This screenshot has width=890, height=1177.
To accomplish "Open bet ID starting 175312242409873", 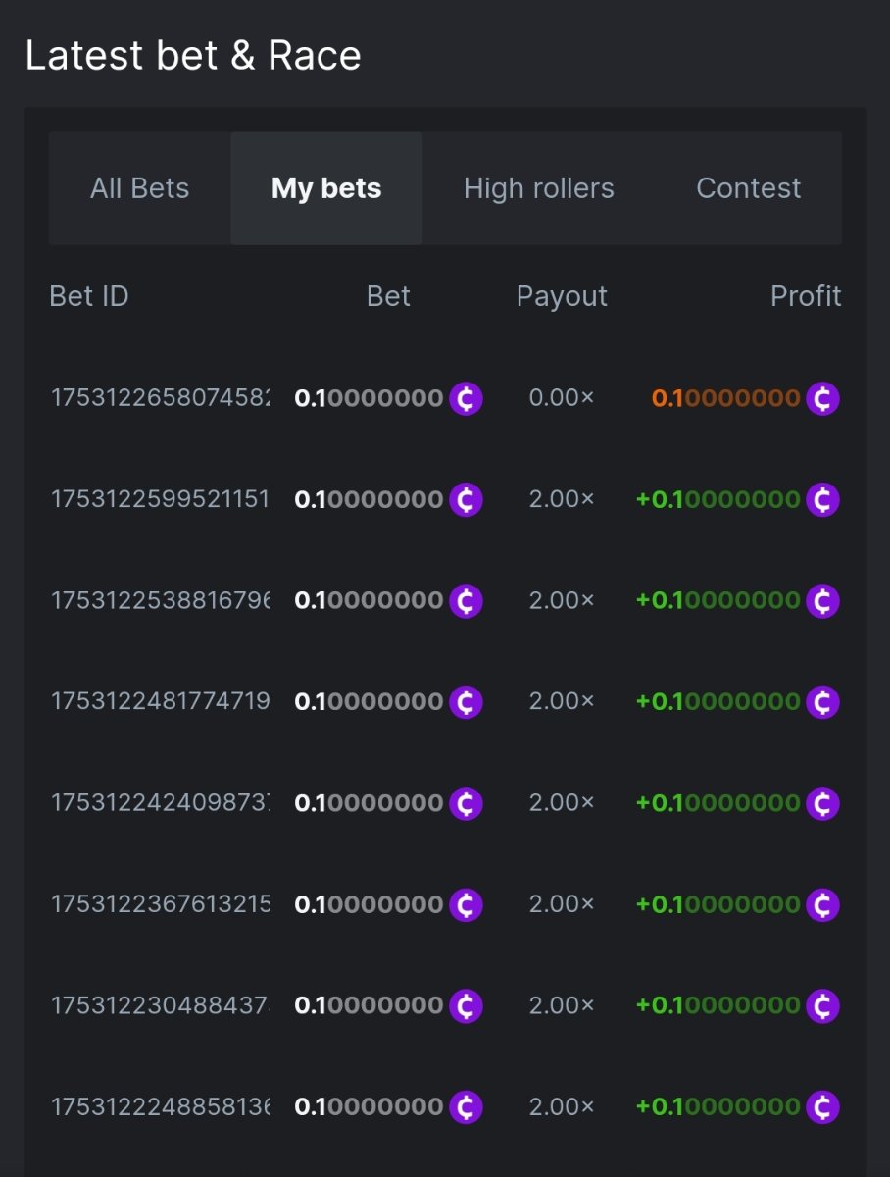I will 161,803.
